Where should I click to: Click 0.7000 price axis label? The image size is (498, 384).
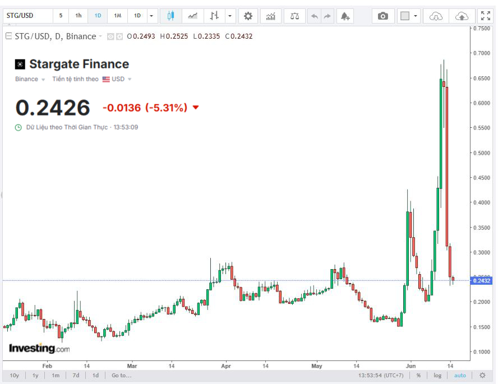coord(482,53)
